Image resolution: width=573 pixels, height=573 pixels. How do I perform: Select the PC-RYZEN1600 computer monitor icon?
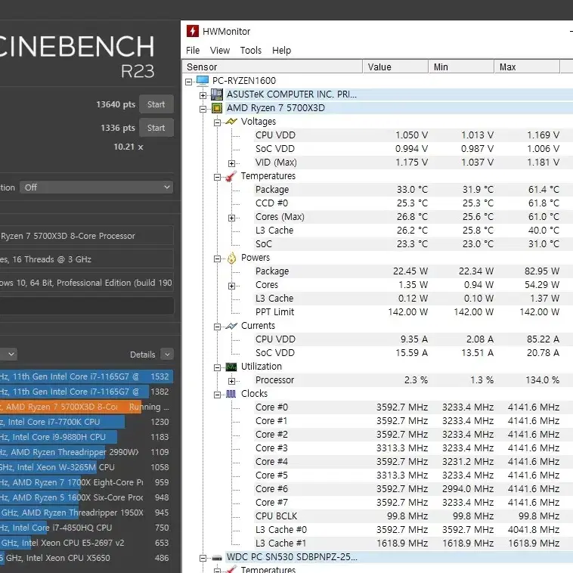tap(203, 80)
